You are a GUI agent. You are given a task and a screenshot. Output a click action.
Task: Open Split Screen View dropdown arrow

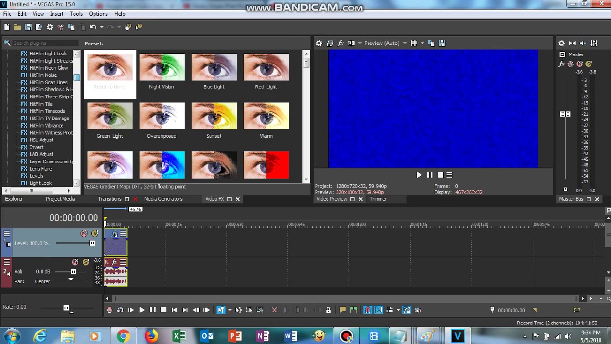[360, 43]
